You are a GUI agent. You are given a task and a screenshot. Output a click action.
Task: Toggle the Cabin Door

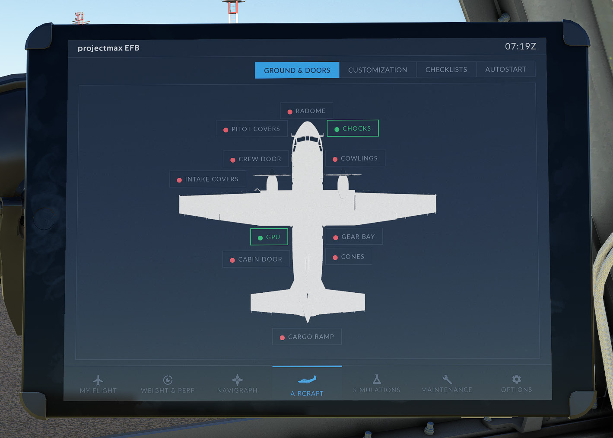click(x=256, y=259)
